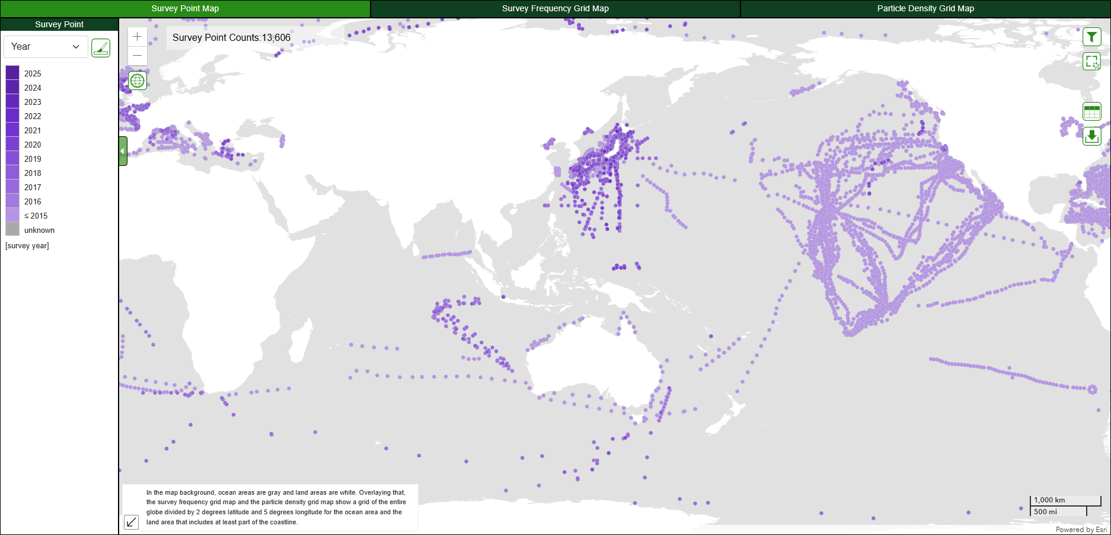The image size is (1111, 535).
Task: Click the unknown gray legend swatch
Action: coord(12,230)
